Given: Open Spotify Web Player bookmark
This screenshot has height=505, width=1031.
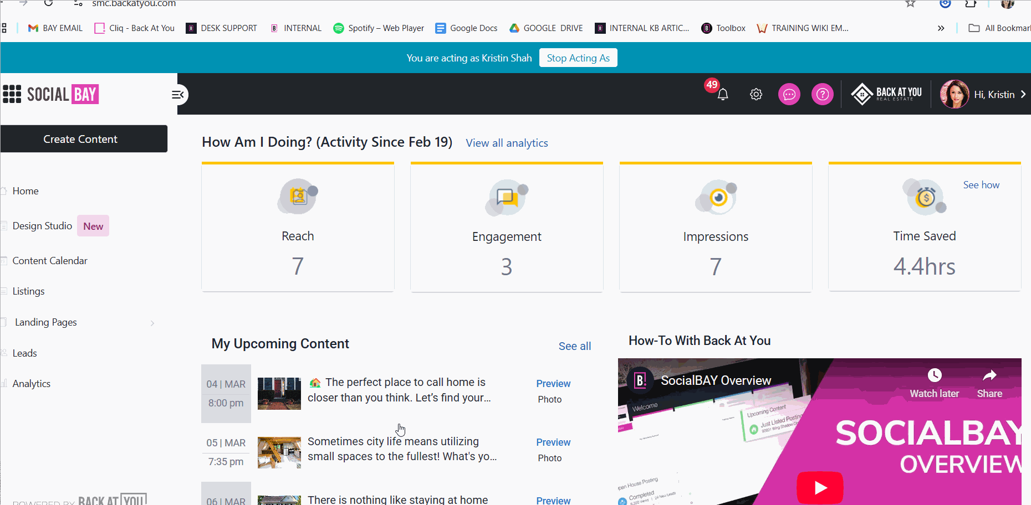Looking at the screenshot, I should click(x=379, y=28).
